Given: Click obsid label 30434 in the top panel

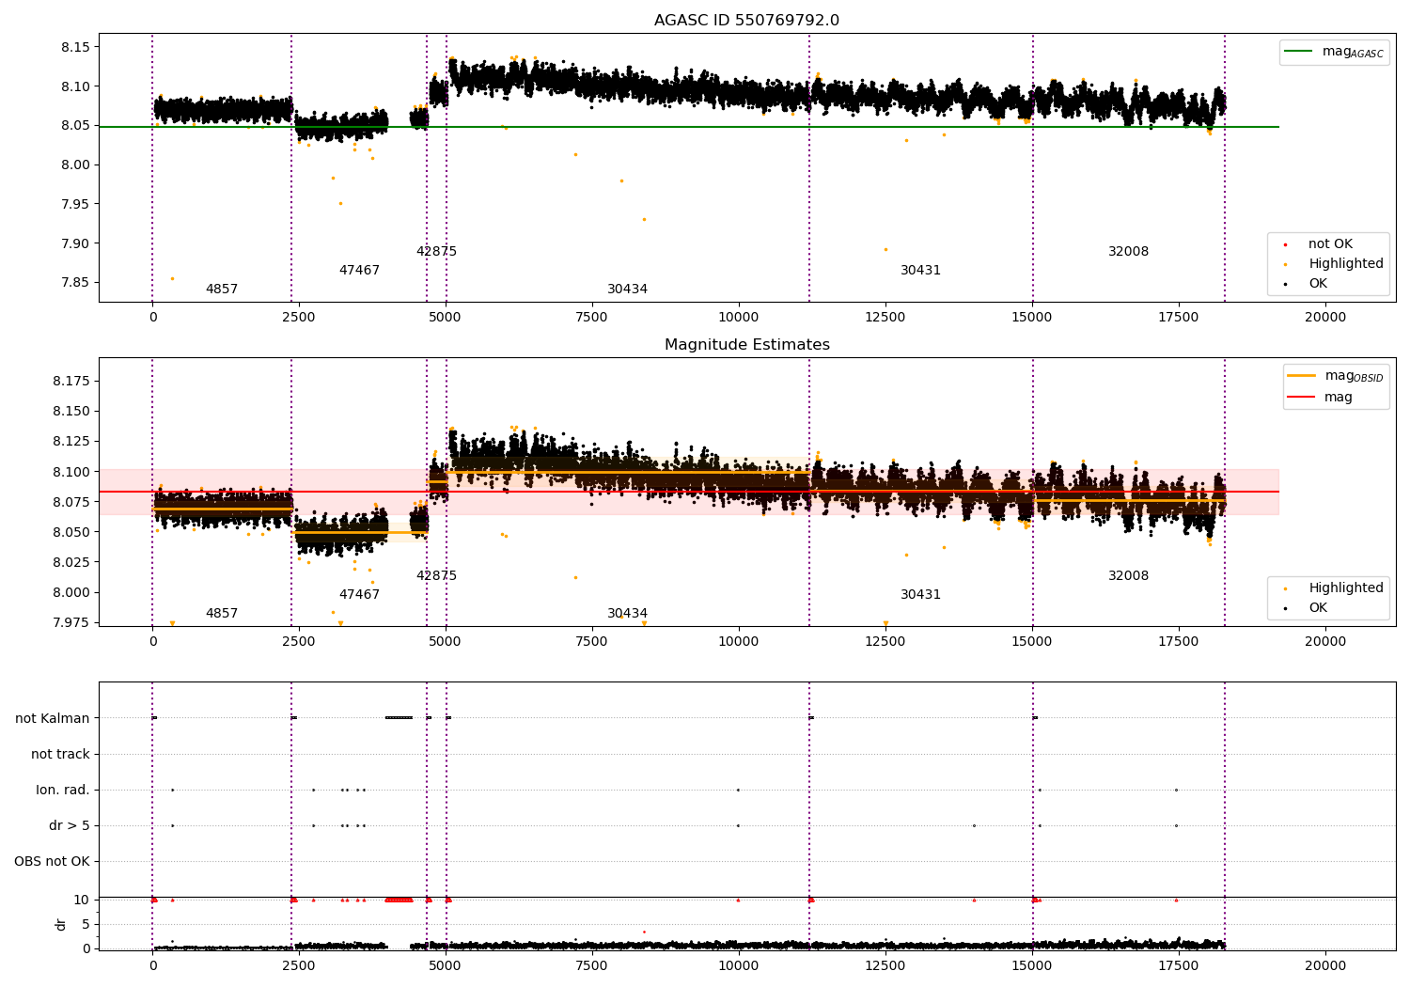Looking at the screenshot, I should [x=627, y=290].
